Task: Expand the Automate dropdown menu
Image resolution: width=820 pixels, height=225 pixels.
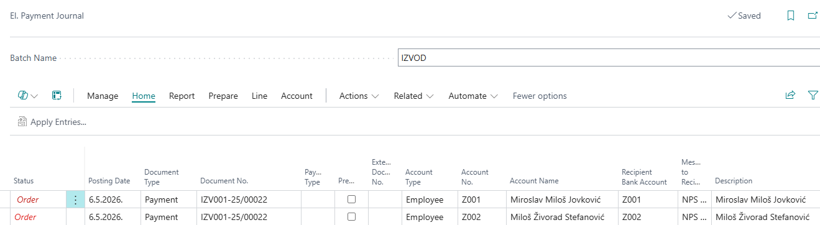Action: coord(473,96)
